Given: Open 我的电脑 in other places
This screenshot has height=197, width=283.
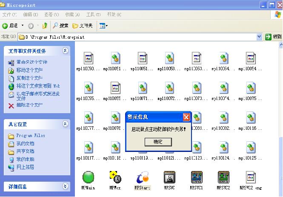Looking at the screenshot, I should [25, 159].
